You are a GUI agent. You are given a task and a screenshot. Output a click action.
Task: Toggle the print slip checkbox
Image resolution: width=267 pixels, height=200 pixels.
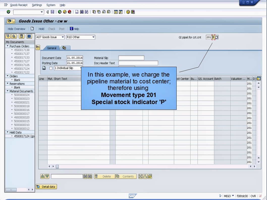click(x=51, y=68)
